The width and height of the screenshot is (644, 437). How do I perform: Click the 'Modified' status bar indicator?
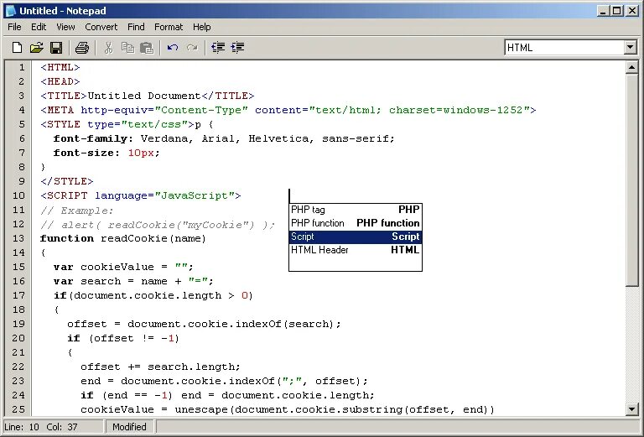(x=130, y=427)
